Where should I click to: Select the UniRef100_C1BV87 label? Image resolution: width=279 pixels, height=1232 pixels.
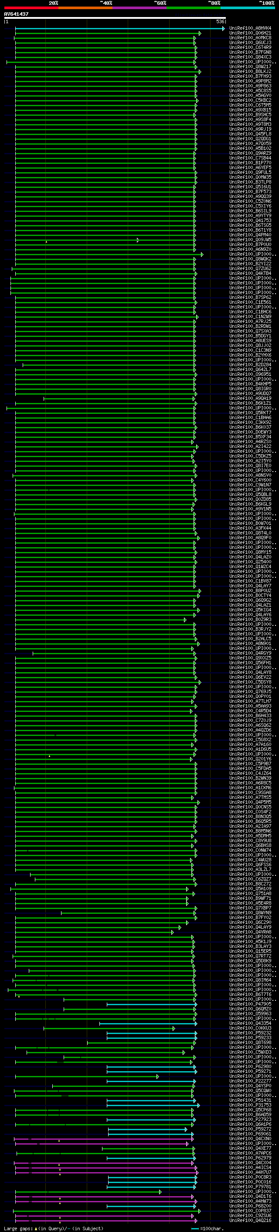pos(250,581)
